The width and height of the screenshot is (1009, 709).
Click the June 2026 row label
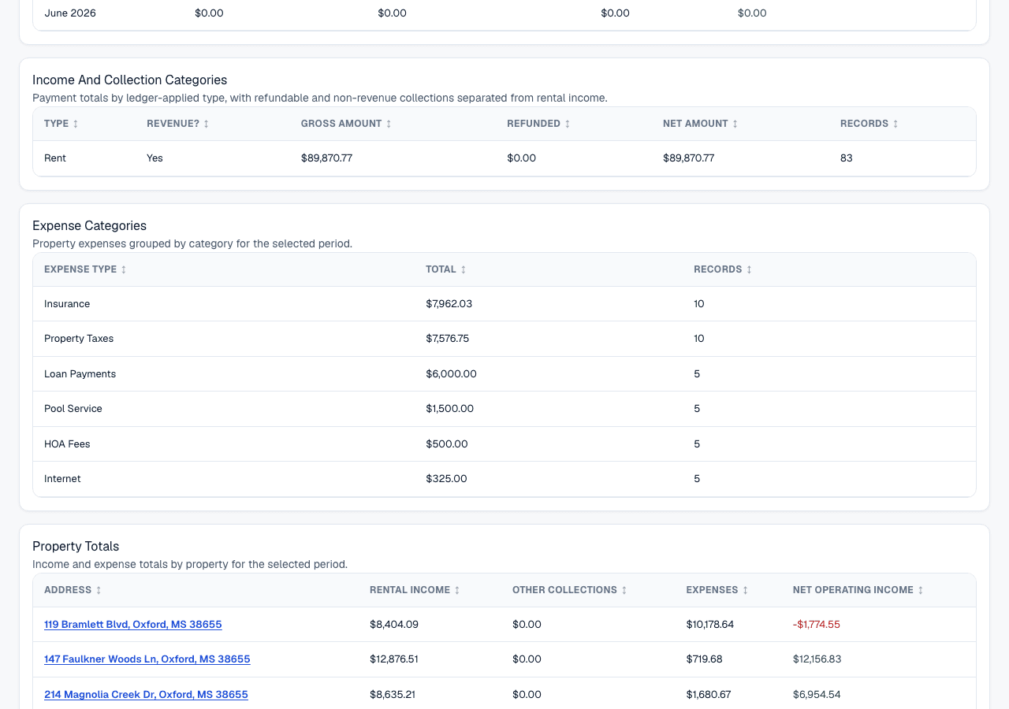(70, 13)
